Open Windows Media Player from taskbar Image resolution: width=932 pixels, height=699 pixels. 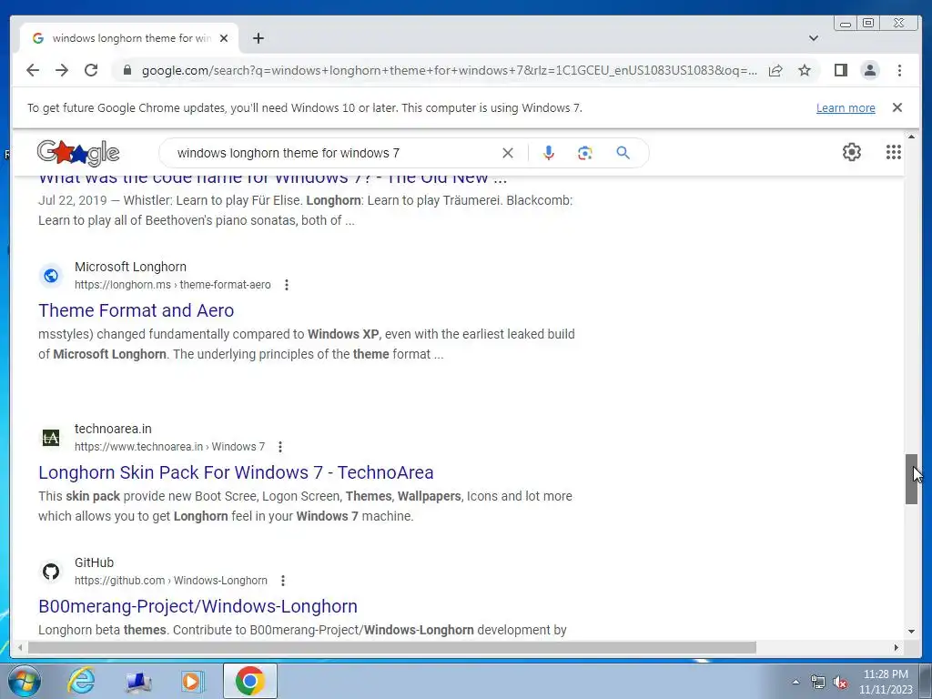[x=191, y=681]
